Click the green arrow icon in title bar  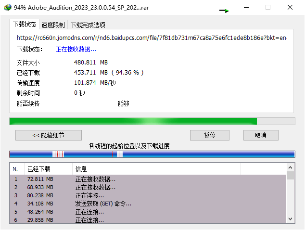tap(224, 10)
